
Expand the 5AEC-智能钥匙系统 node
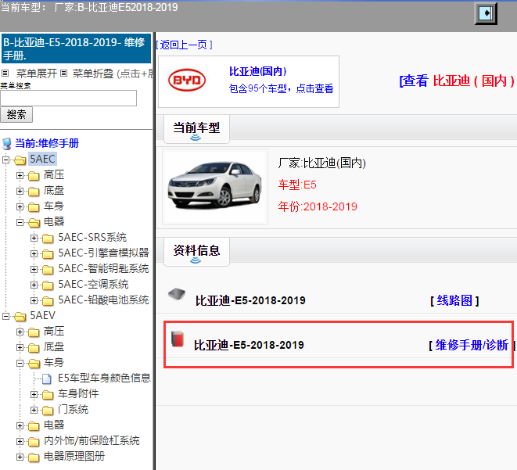tap(34, 269)
